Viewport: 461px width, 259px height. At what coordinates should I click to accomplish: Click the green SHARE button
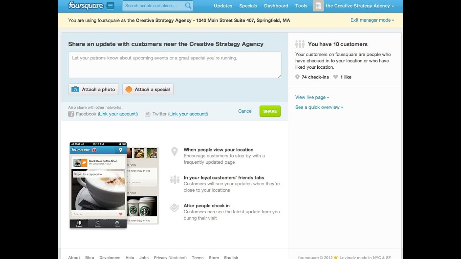[270, 111]
